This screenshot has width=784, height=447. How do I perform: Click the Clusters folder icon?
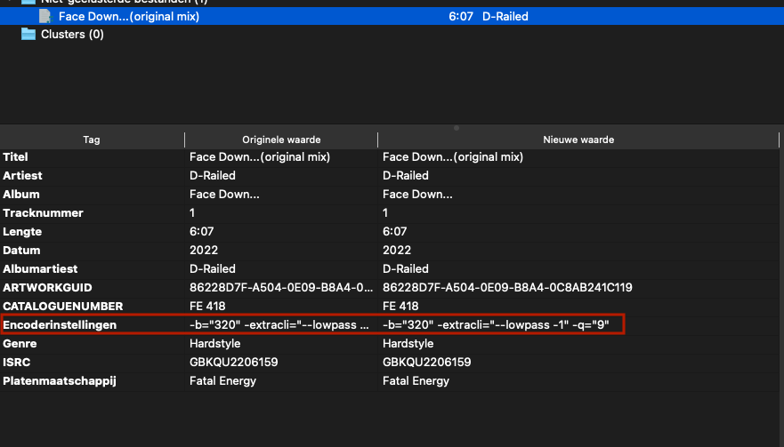[x=28, y=35]
